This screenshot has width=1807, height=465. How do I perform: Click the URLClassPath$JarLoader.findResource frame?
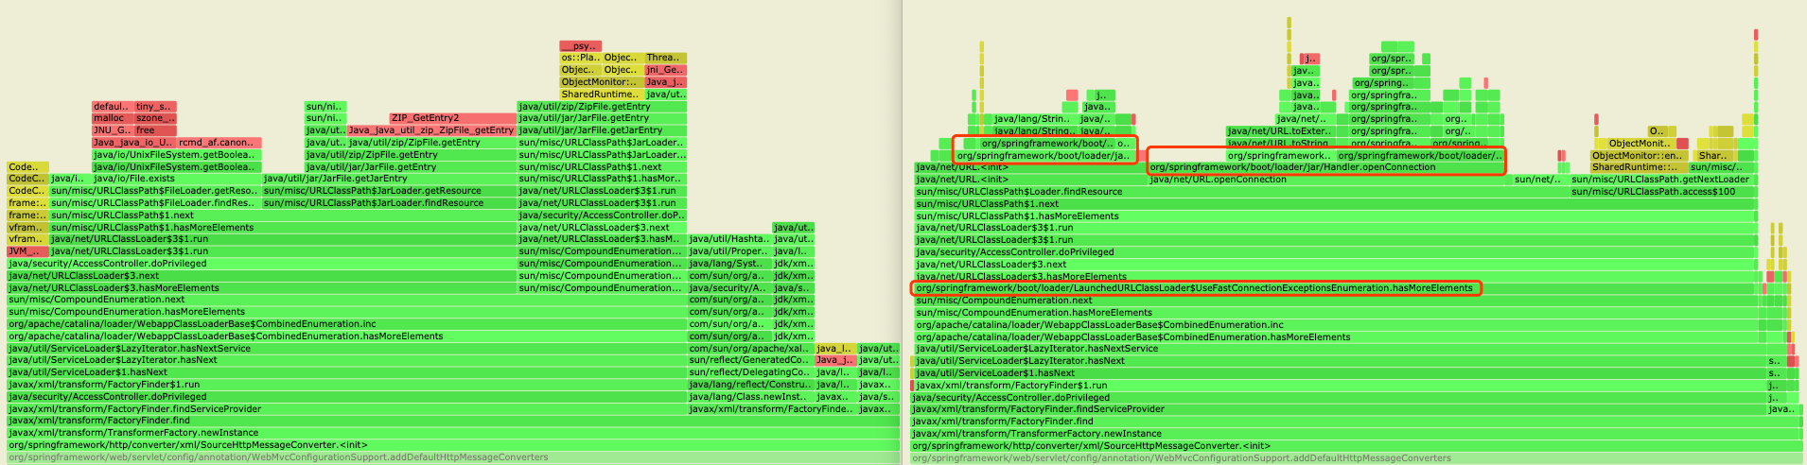point(389,203)
